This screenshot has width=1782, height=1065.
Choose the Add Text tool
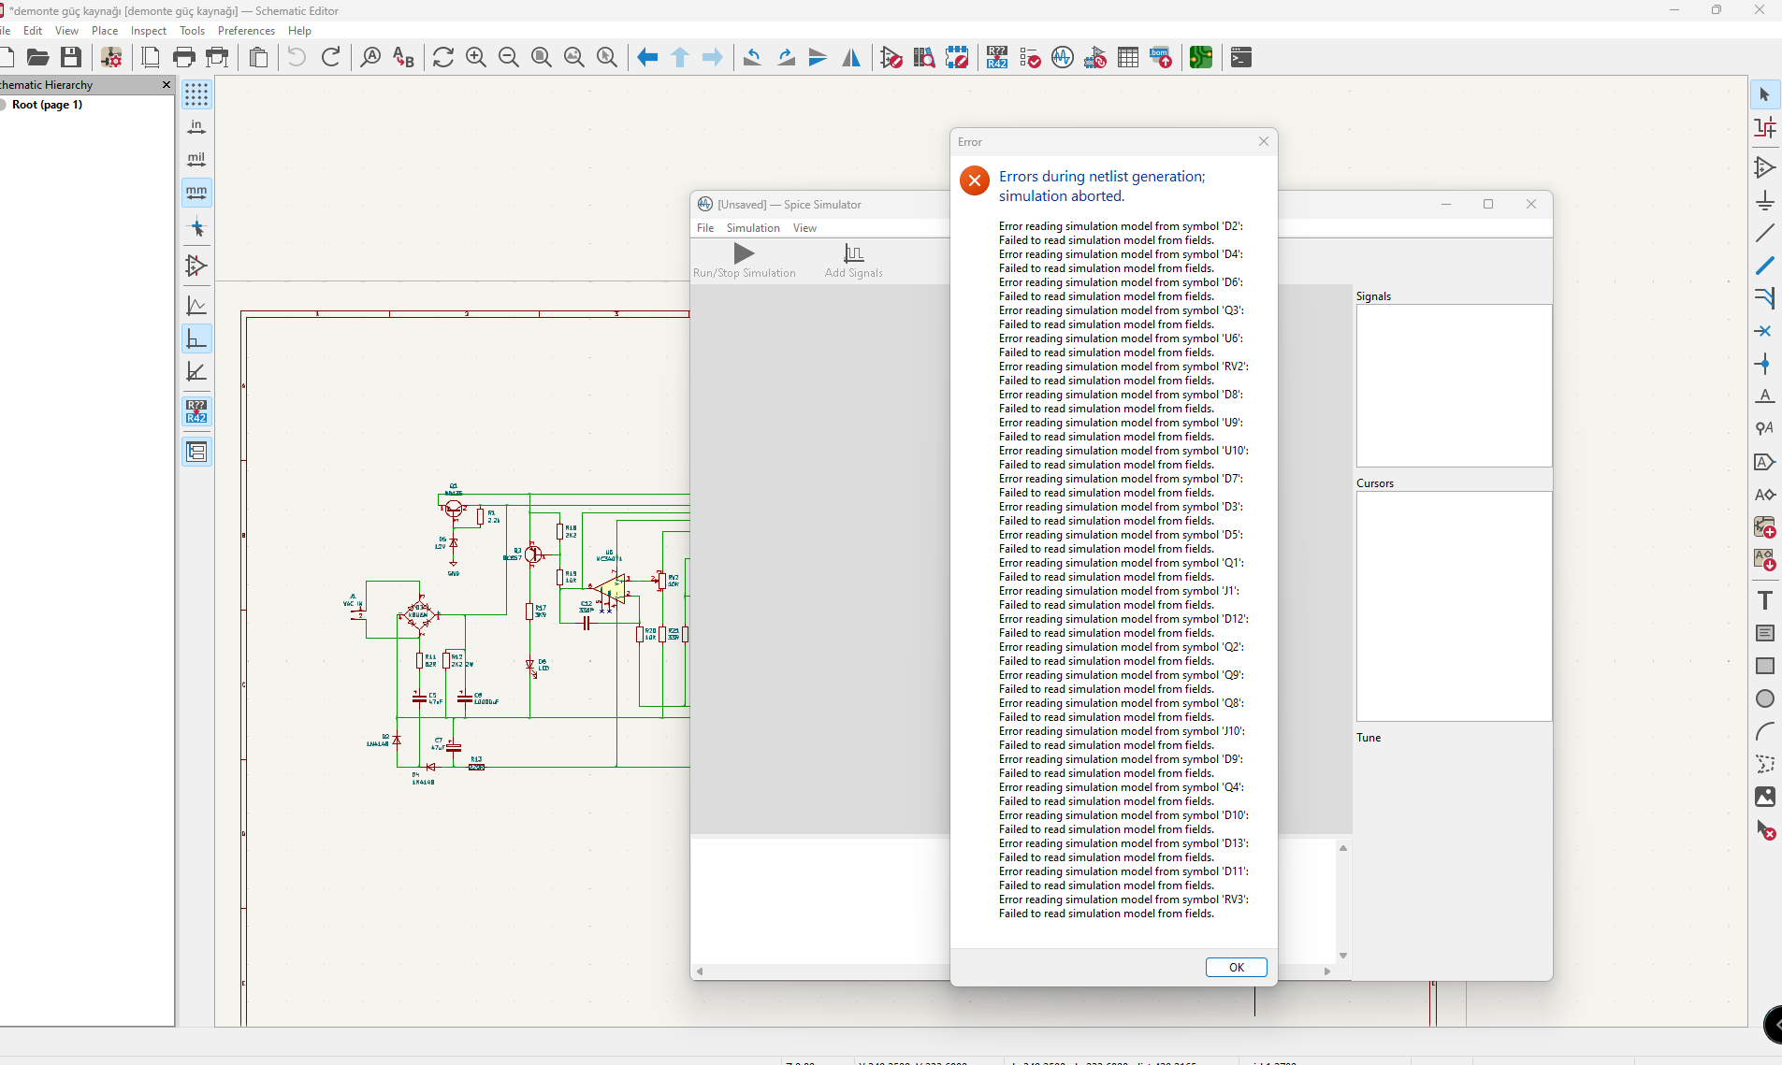pos(1764,600)
